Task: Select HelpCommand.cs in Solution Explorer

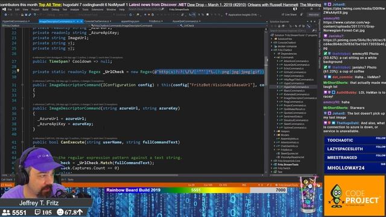Action: click(x=294, y=76)
